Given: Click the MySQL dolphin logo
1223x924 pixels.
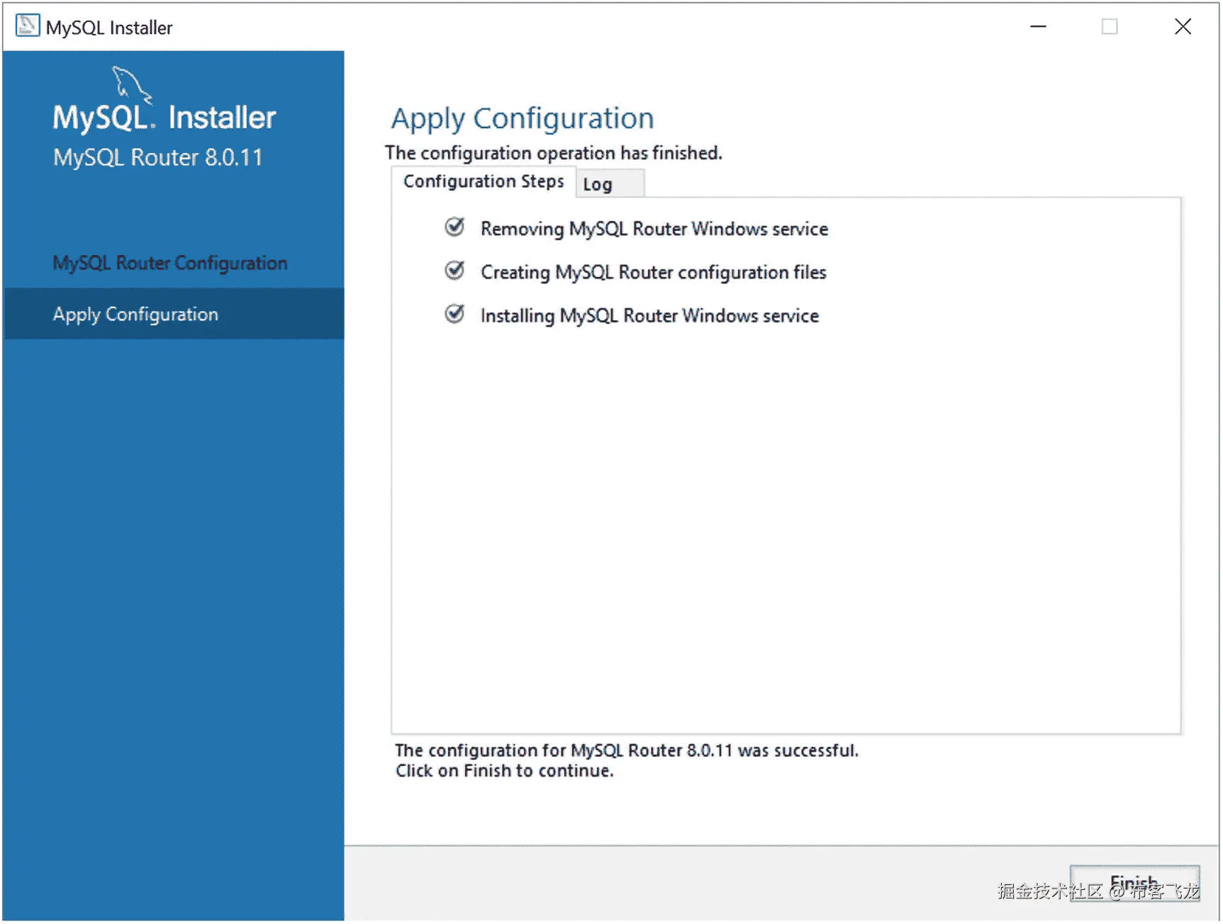Looking at the screenshot, I should 132,85.
